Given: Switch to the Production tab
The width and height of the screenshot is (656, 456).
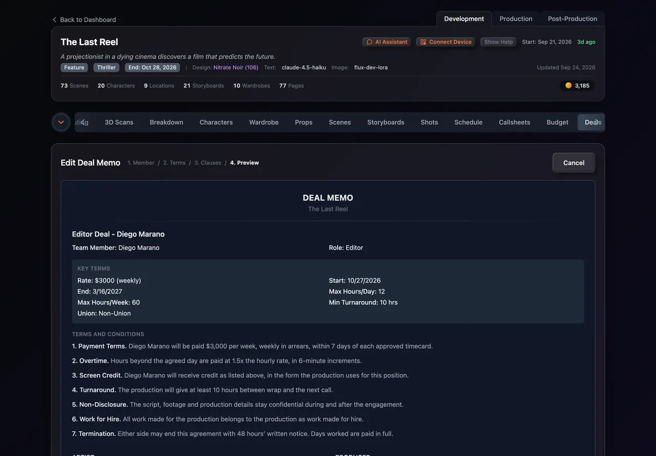Looking at the screenshot, I should coord(516,18).
